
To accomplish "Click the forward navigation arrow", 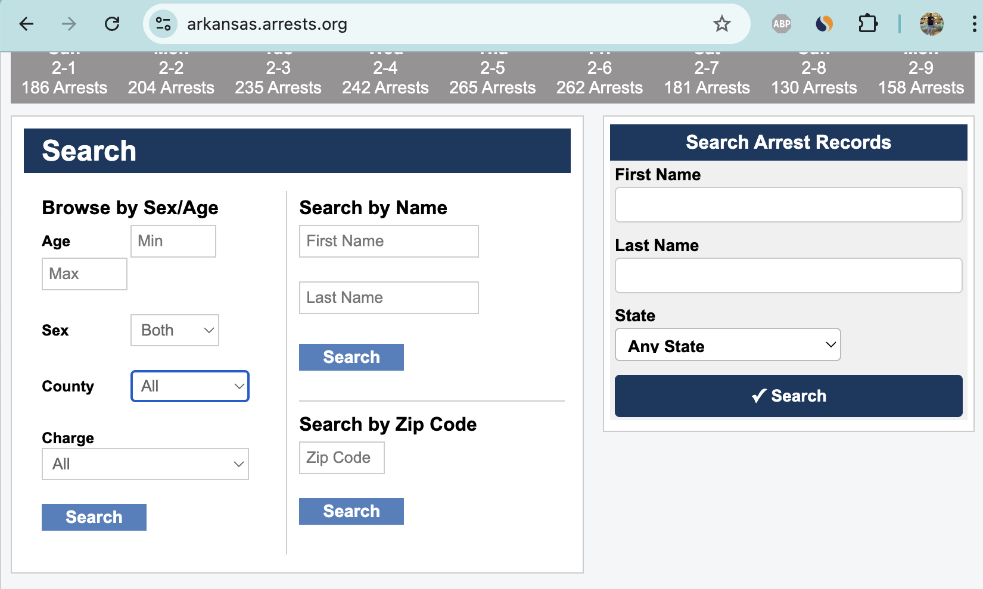I will click(x=69, y=24).
